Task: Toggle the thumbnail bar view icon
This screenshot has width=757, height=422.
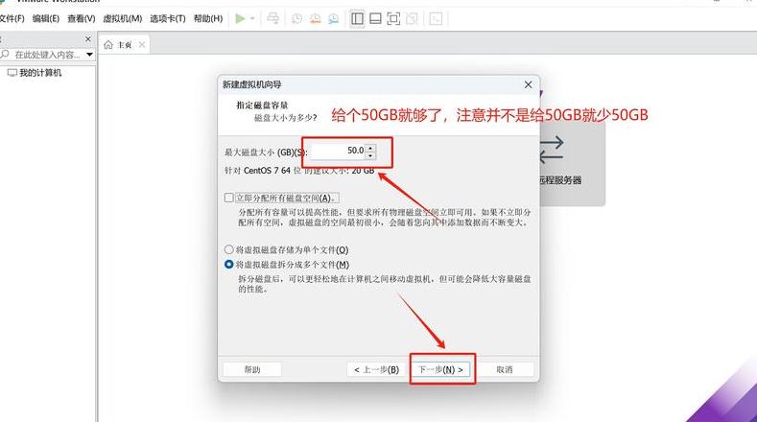Action: click(x=375, y=19)
